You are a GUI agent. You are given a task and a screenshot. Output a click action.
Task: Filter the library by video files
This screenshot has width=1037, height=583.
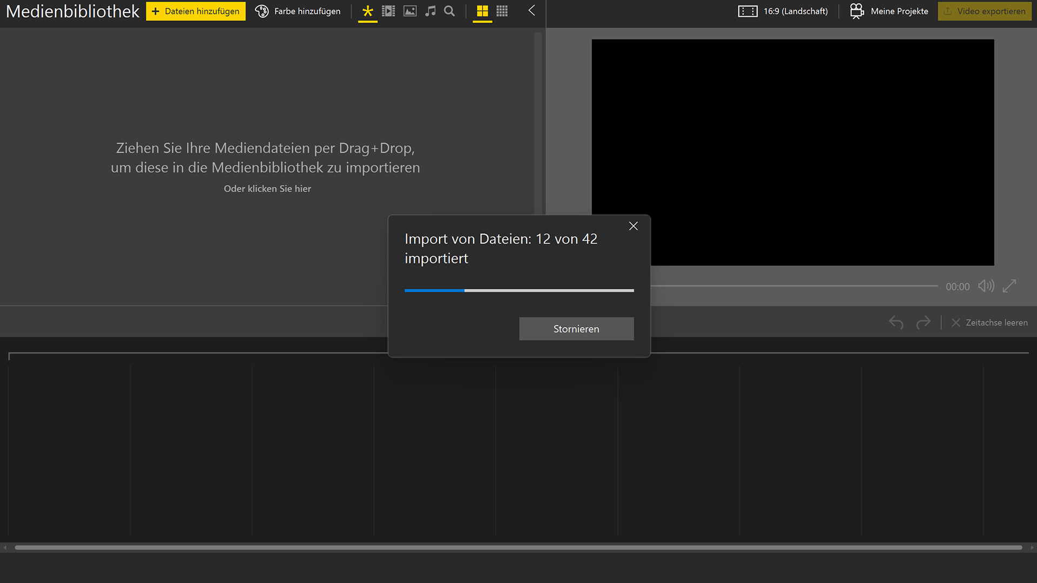tap(388, 11)
